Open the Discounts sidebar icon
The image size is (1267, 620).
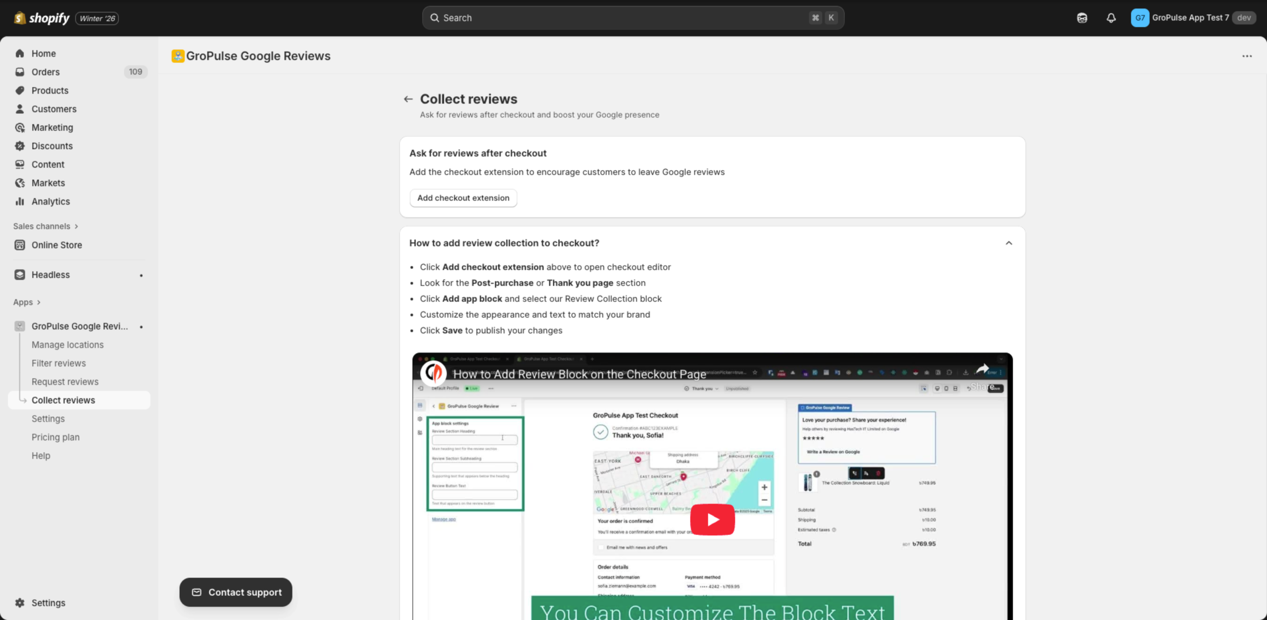tap(19, 146)
